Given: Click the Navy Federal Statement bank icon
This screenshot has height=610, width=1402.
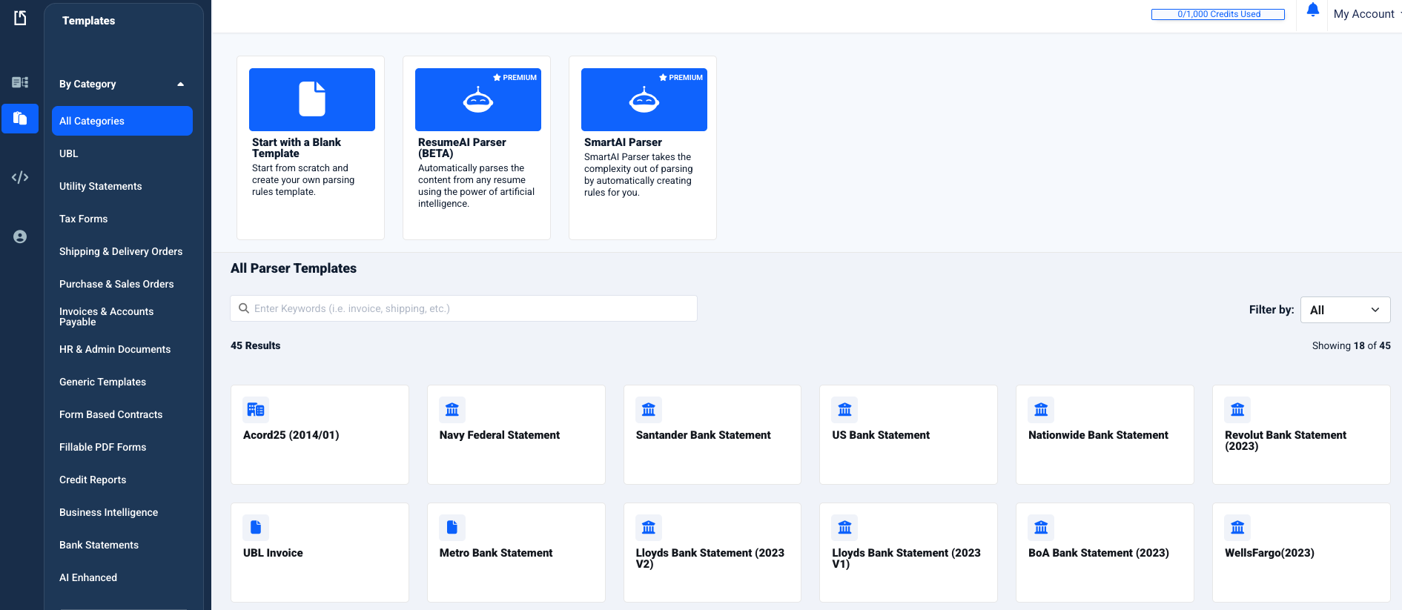Looking at the screenshot, I should [x=452, y=409].
